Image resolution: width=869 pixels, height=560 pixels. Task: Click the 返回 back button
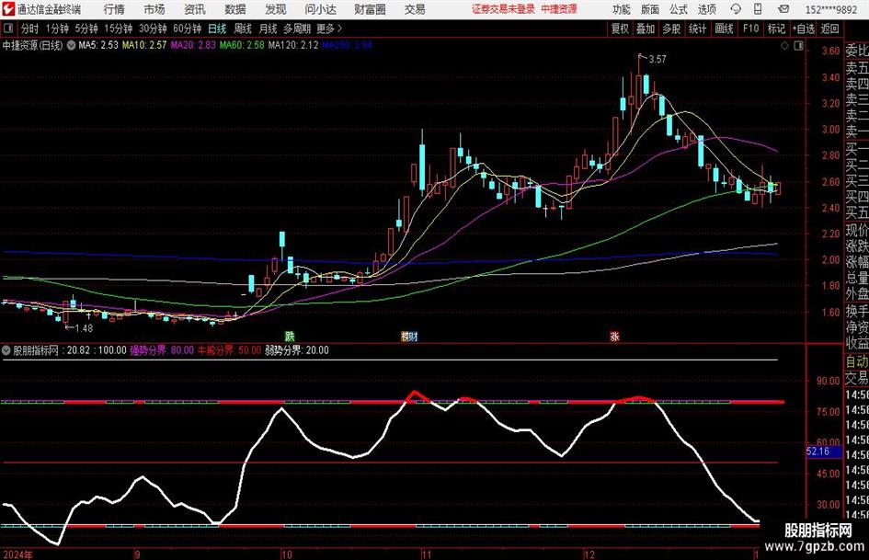[829, 29]
